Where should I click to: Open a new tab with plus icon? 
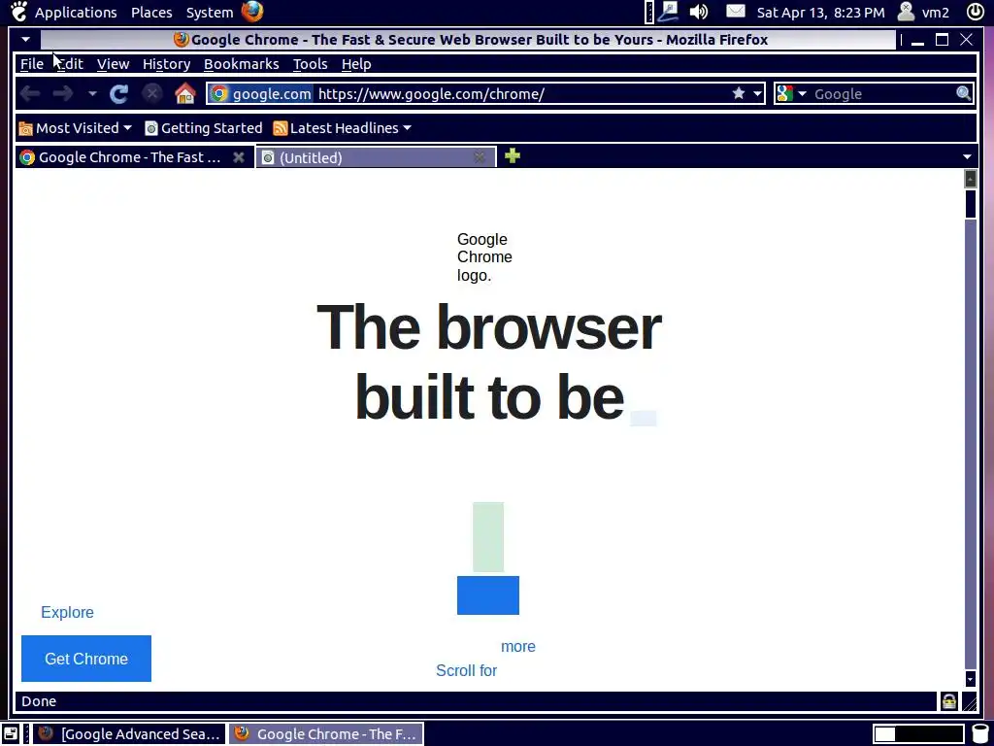pyautogui.click(x=513, y=155)
